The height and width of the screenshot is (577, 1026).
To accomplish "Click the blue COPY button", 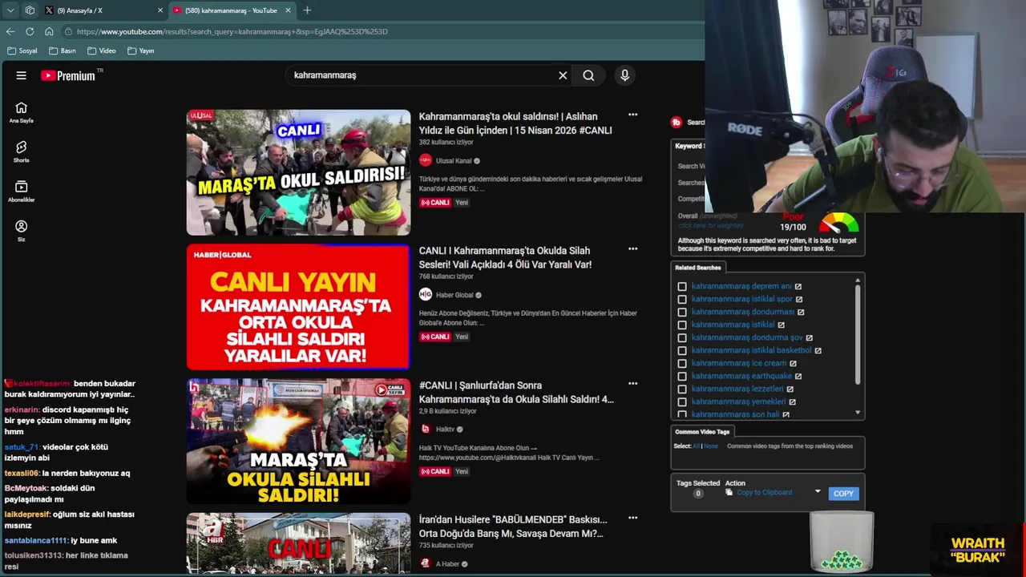I will [x=843, y=494].
